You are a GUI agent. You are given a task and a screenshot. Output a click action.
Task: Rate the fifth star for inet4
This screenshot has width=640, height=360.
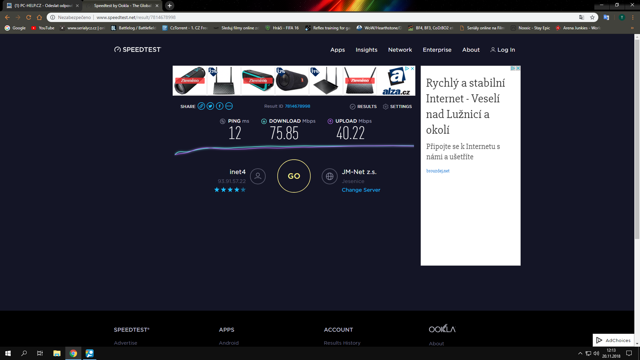[243, 190]
